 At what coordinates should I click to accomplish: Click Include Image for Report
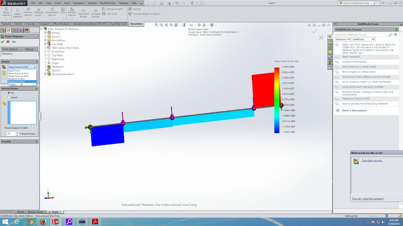tap(144, 14)
